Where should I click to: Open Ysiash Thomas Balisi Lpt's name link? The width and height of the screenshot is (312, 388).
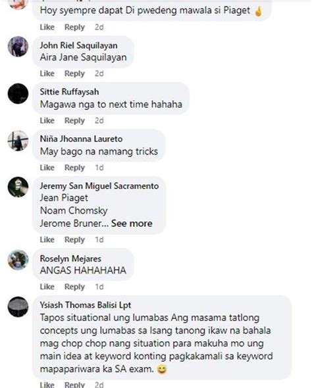click(x=86, y=305)
